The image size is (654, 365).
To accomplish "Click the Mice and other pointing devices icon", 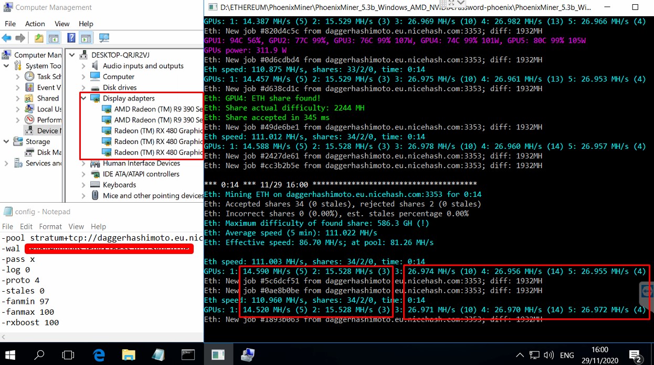I will 95,195.
